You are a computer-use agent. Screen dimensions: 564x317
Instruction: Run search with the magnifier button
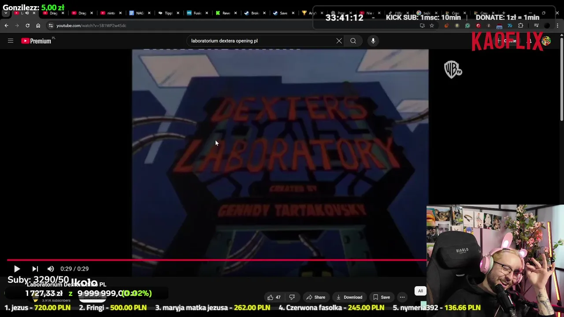(353, 41)
